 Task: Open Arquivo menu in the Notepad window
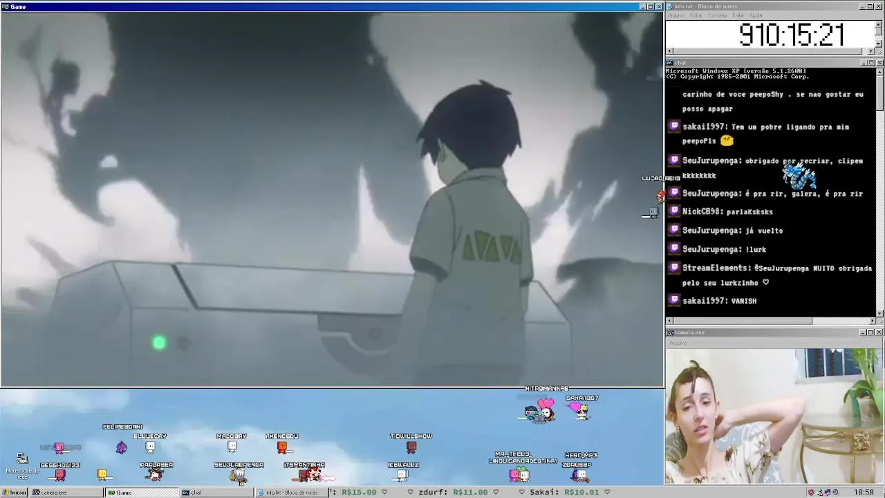pos(676,15)
